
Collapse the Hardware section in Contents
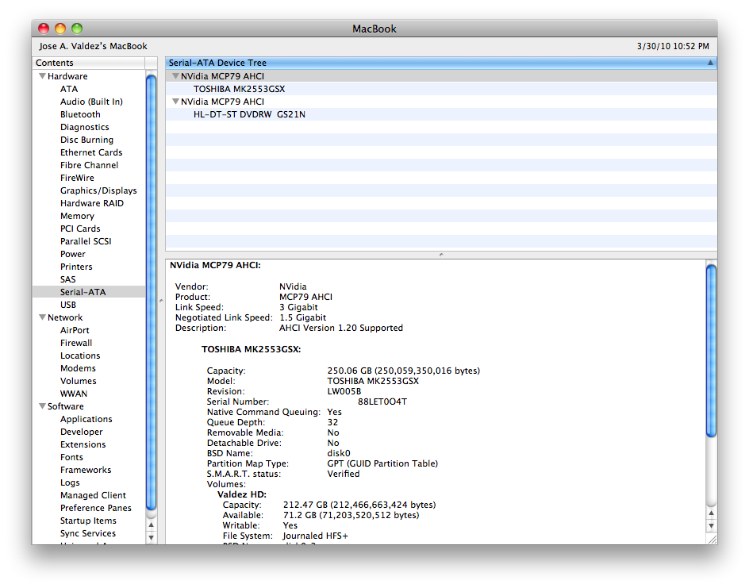(42, 76)
